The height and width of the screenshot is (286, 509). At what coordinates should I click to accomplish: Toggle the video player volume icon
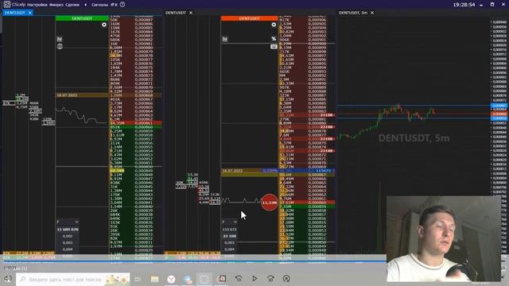[x=8, y=279]
